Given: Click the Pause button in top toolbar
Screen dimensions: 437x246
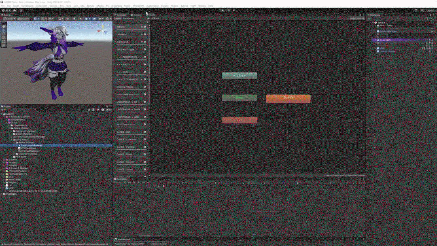Looking at the screenshot, I should click(x=229, y=10).
